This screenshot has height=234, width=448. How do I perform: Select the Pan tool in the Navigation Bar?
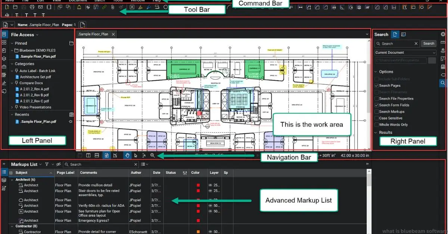(x=128, y=155)
